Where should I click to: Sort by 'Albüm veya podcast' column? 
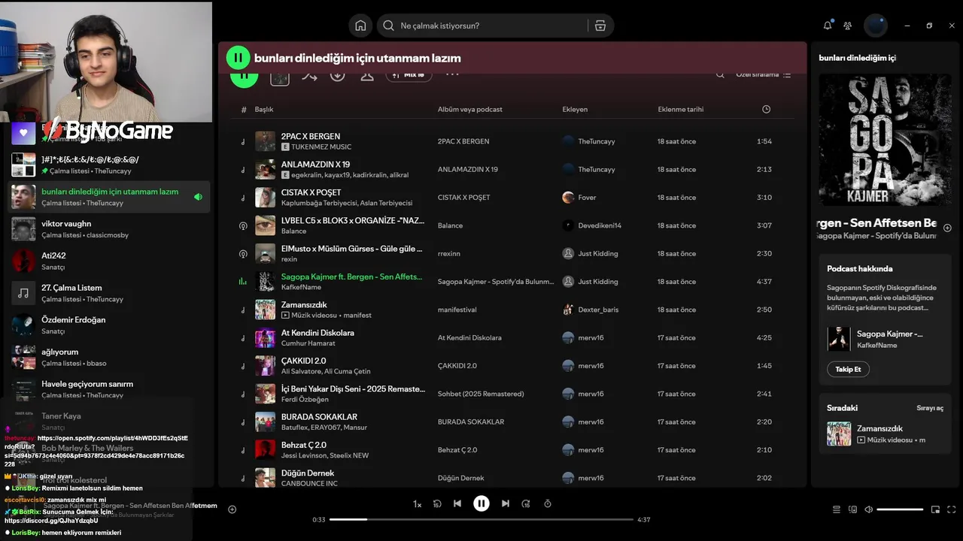tap(470, 110)
